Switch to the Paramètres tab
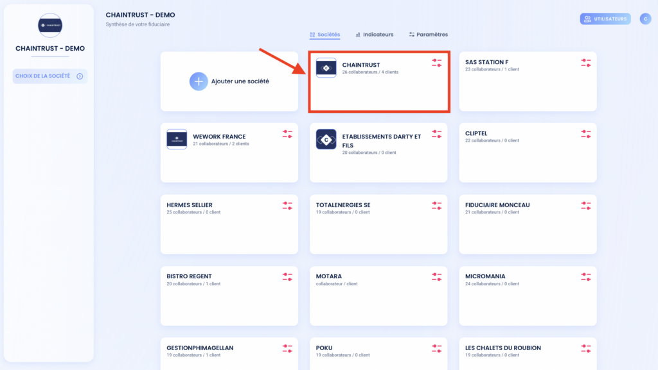This screenshot has width=658, height=370. (x=428, y=35)
